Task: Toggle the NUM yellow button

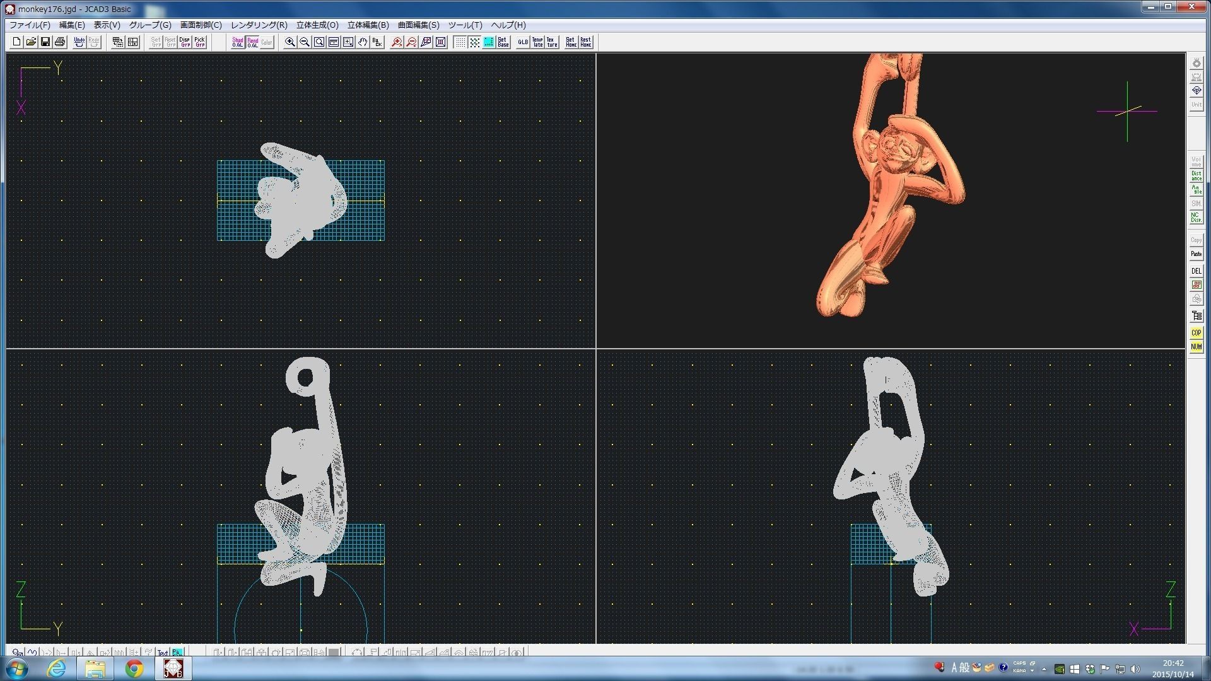Action: click(x=1196, y=347)
